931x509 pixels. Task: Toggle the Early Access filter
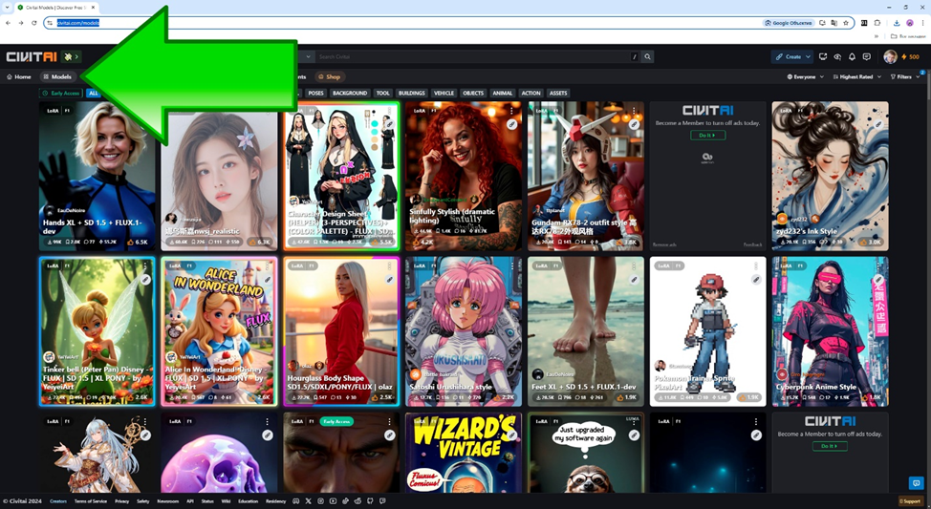point(61,94)
